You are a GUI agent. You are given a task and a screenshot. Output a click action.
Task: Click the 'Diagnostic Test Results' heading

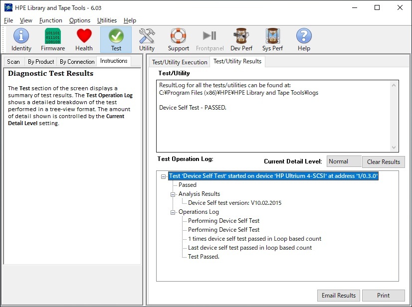click(51, 73)
